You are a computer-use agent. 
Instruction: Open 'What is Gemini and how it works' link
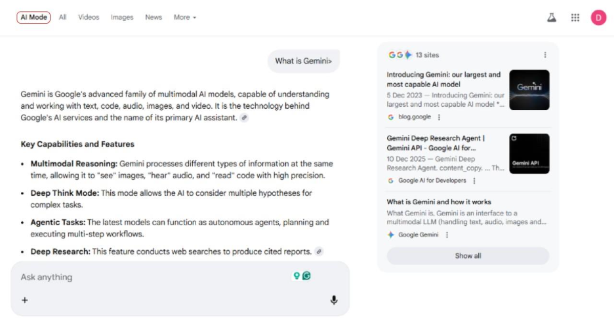439,202
